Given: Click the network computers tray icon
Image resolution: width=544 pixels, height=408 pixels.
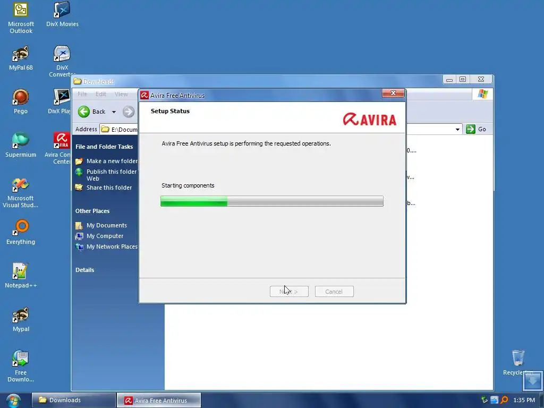Looking at the screenshot, I should 495,400.
